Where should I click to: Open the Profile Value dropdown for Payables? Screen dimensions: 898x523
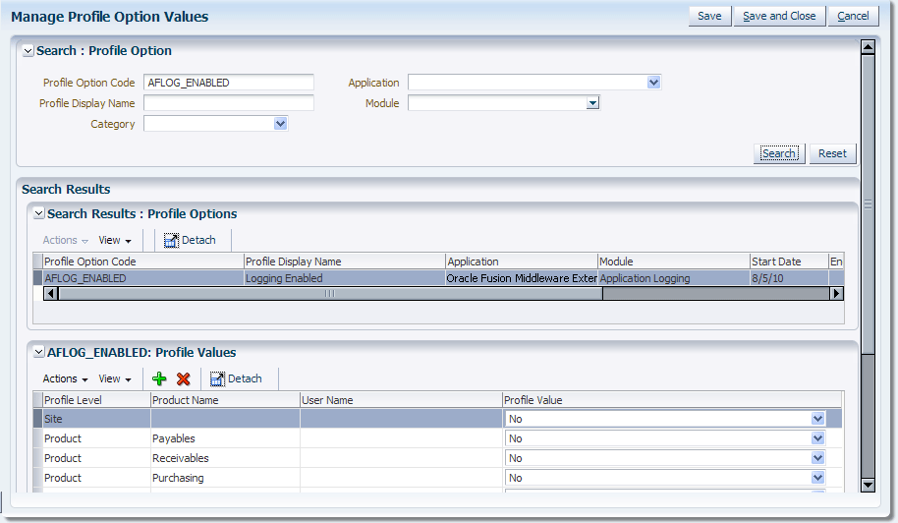(817, 438)
